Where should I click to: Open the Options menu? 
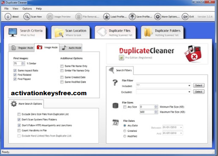pos(27,9)
